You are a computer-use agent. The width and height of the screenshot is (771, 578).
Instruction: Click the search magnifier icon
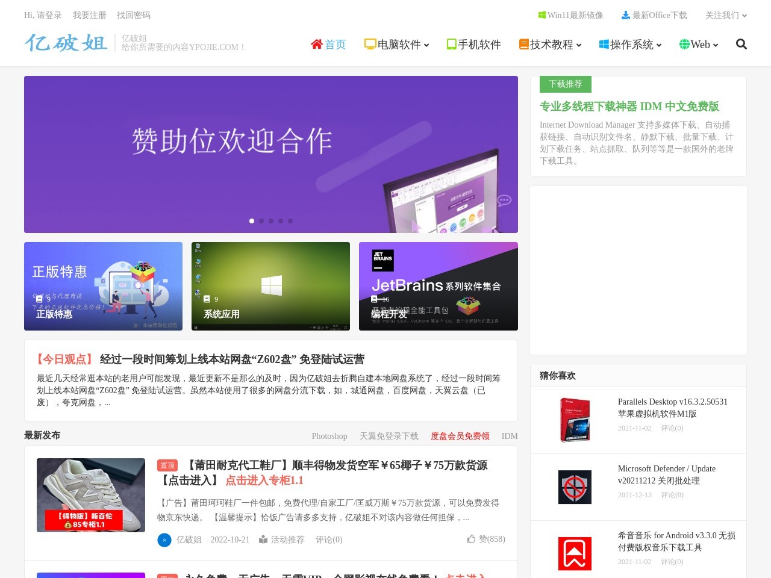pyautogui.click(x=741, y=44)
